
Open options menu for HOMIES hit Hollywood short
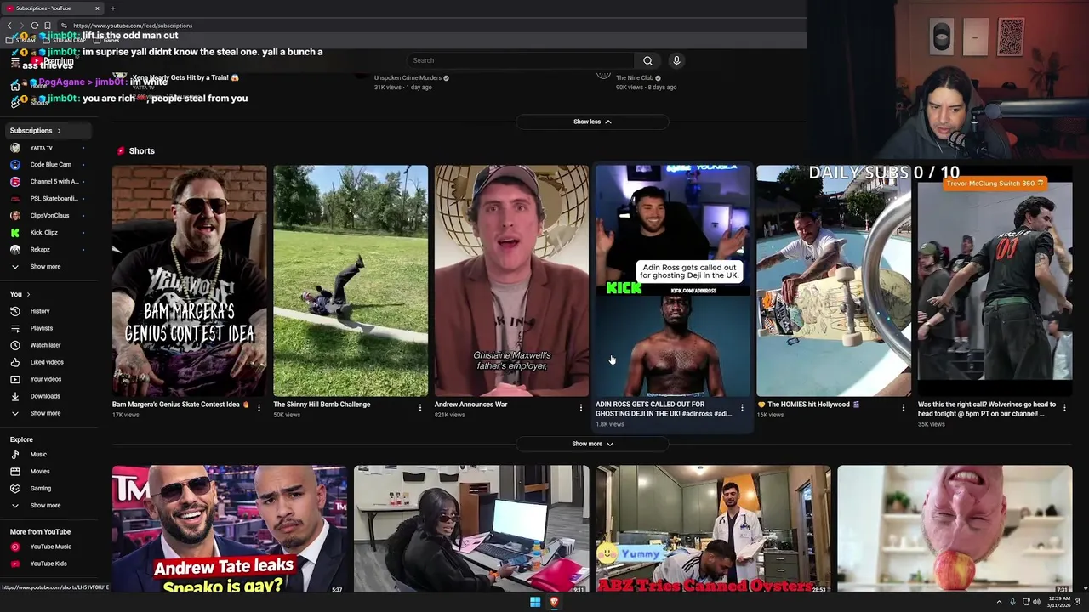tap(903, 408)
